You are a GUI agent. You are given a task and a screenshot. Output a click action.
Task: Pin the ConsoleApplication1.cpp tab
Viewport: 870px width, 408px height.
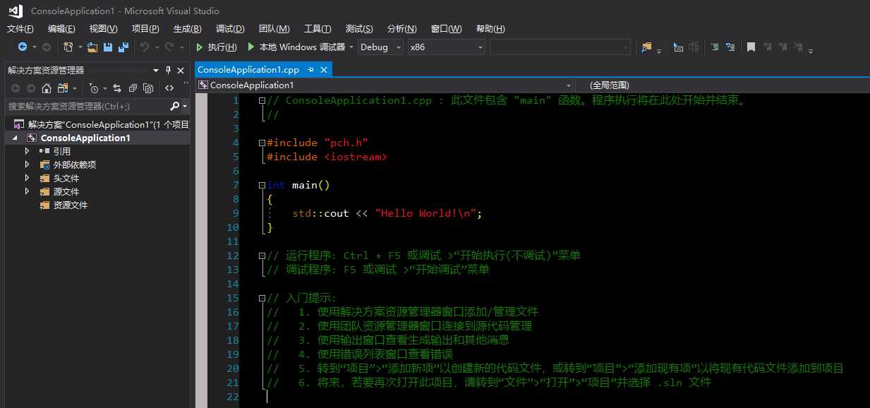point(311,70)
